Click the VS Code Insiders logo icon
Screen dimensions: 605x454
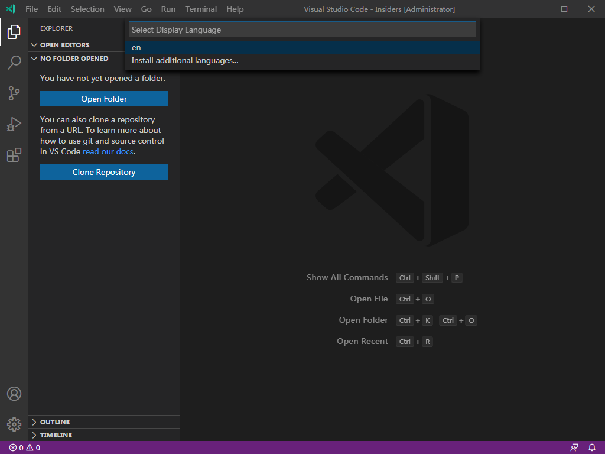(x=11, y=9)
